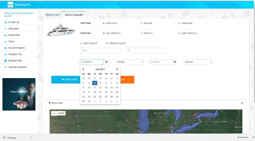
Task: Click the orange inquiry button
Action: click(127, 80)
